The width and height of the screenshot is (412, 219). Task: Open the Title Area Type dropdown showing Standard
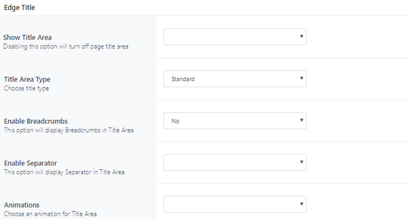tap(235, 79)
